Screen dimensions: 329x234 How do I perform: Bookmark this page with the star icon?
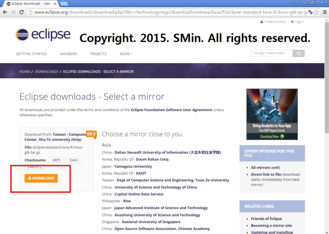(317, 12)
